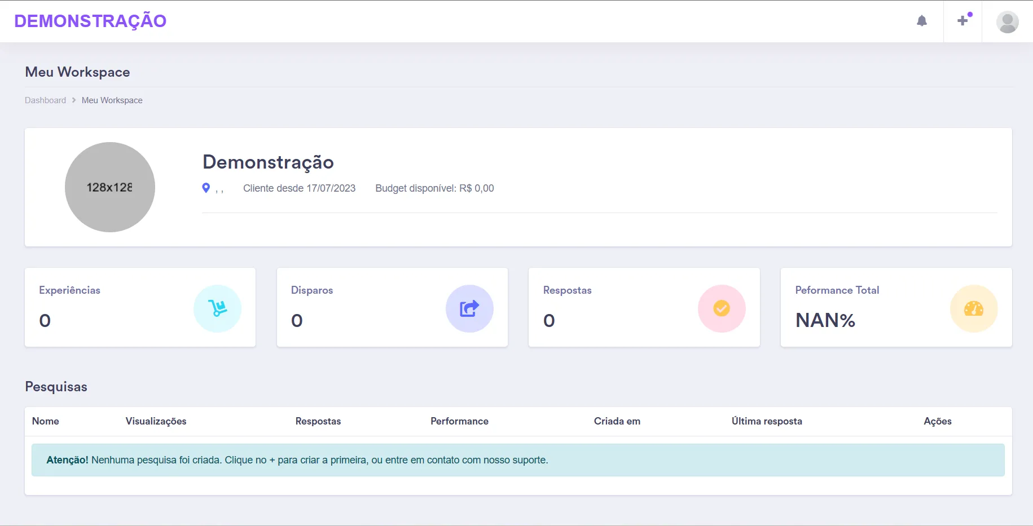The image size is (1033, 526).
Task: Click the Demonstração workspace name heading
Action: 268,162
